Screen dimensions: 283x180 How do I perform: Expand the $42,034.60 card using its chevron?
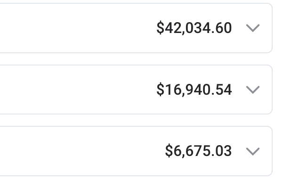point(253,28)
